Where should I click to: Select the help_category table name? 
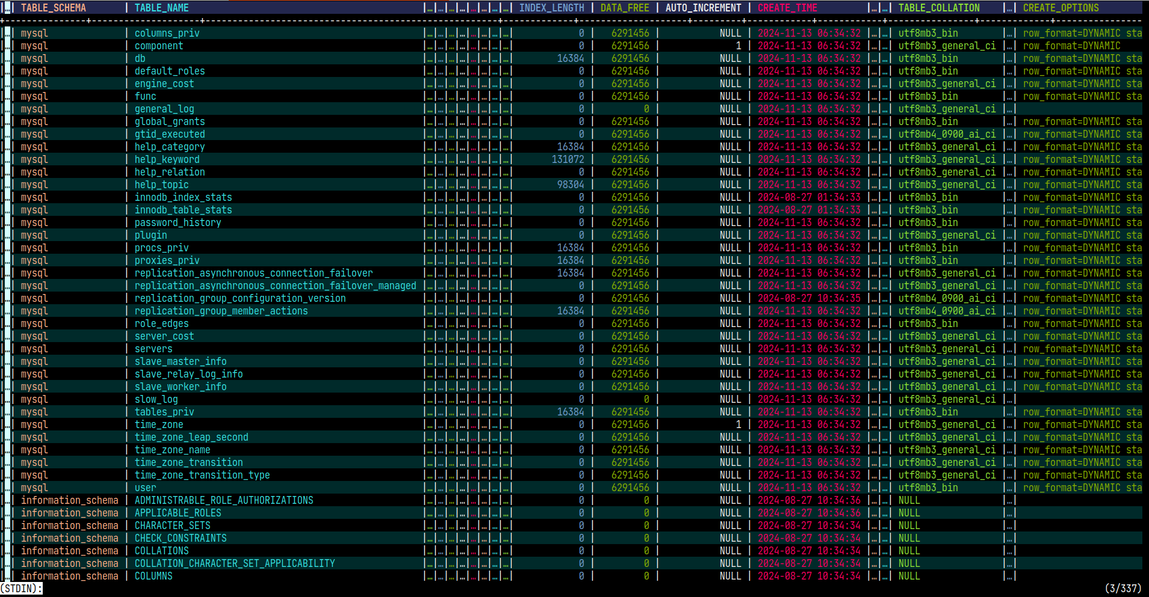pos(170,147)
